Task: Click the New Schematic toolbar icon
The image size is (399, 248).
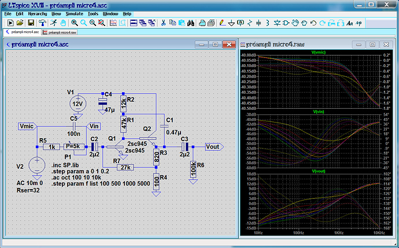Action: (x=10, y=23)
